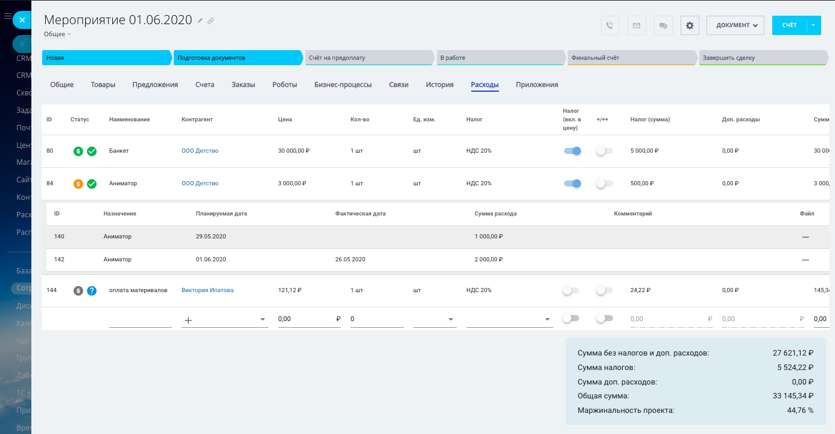Open counterparty dropdown in new row
The image size is (835, 434).
(262, 319)
